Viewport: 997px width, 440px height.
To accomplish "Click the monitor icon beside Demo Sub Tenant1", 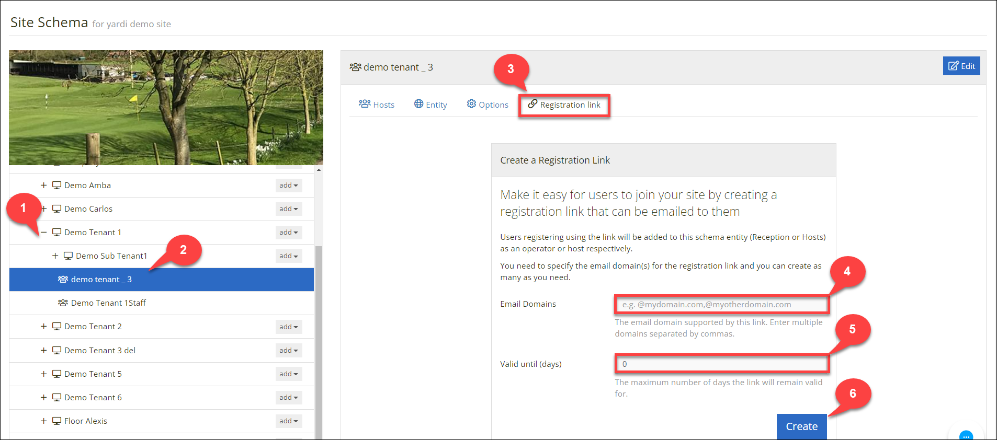I will tap(69, 256).
